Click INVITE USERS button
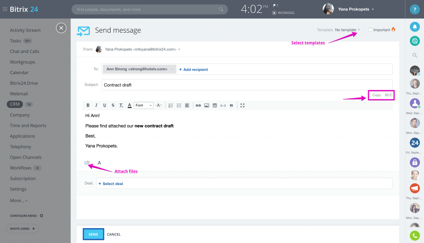This screenshot has width=424, height=243. coord(22,229)
